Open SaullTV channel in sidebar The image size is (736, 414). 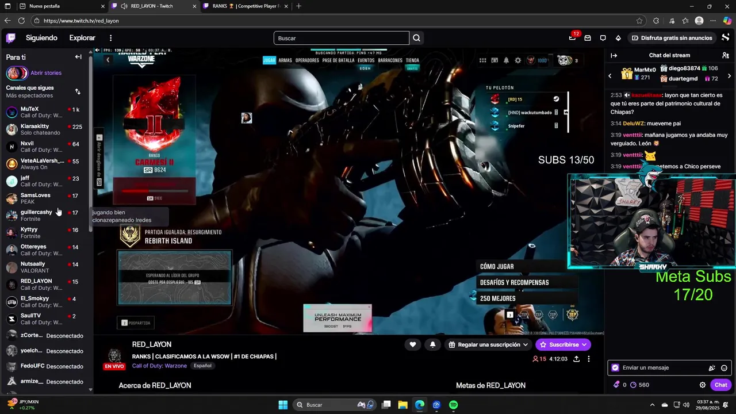[x=45, y=319]
